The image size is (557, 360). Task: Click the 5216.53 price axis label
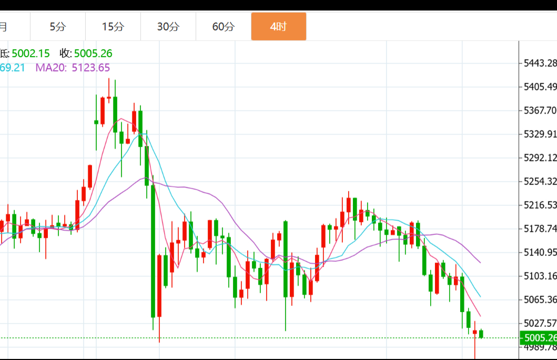point(540,205)
